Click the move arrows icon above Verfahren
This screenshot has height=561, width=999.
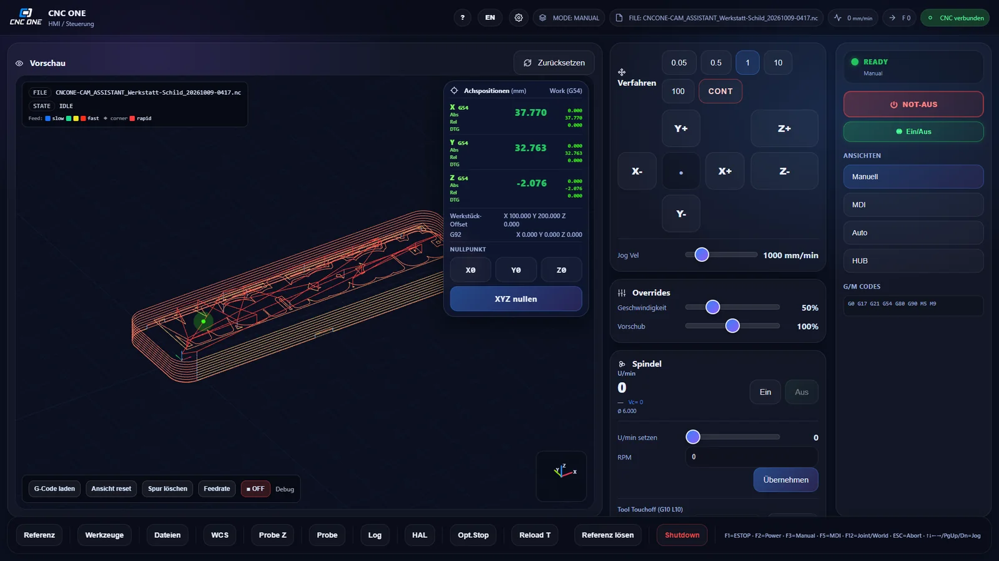coord(622,72)
